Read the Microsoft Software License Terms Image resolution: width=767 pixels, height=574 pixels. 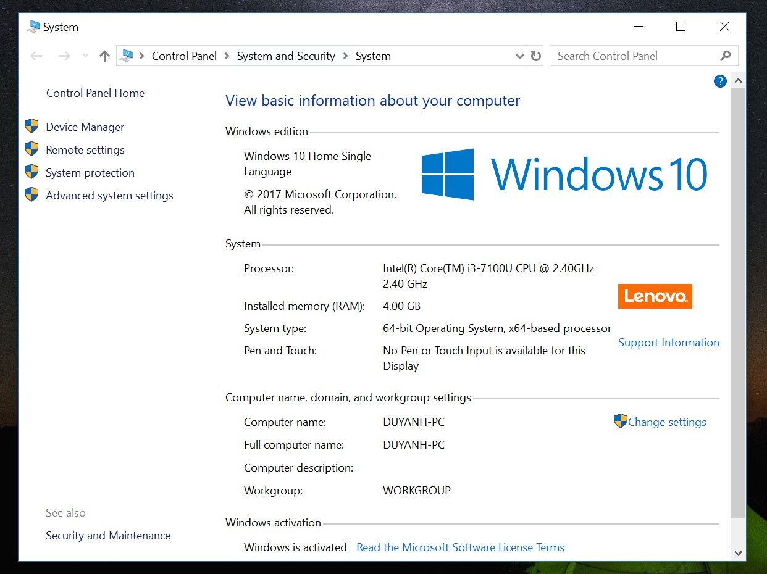[x=461, y=547]
